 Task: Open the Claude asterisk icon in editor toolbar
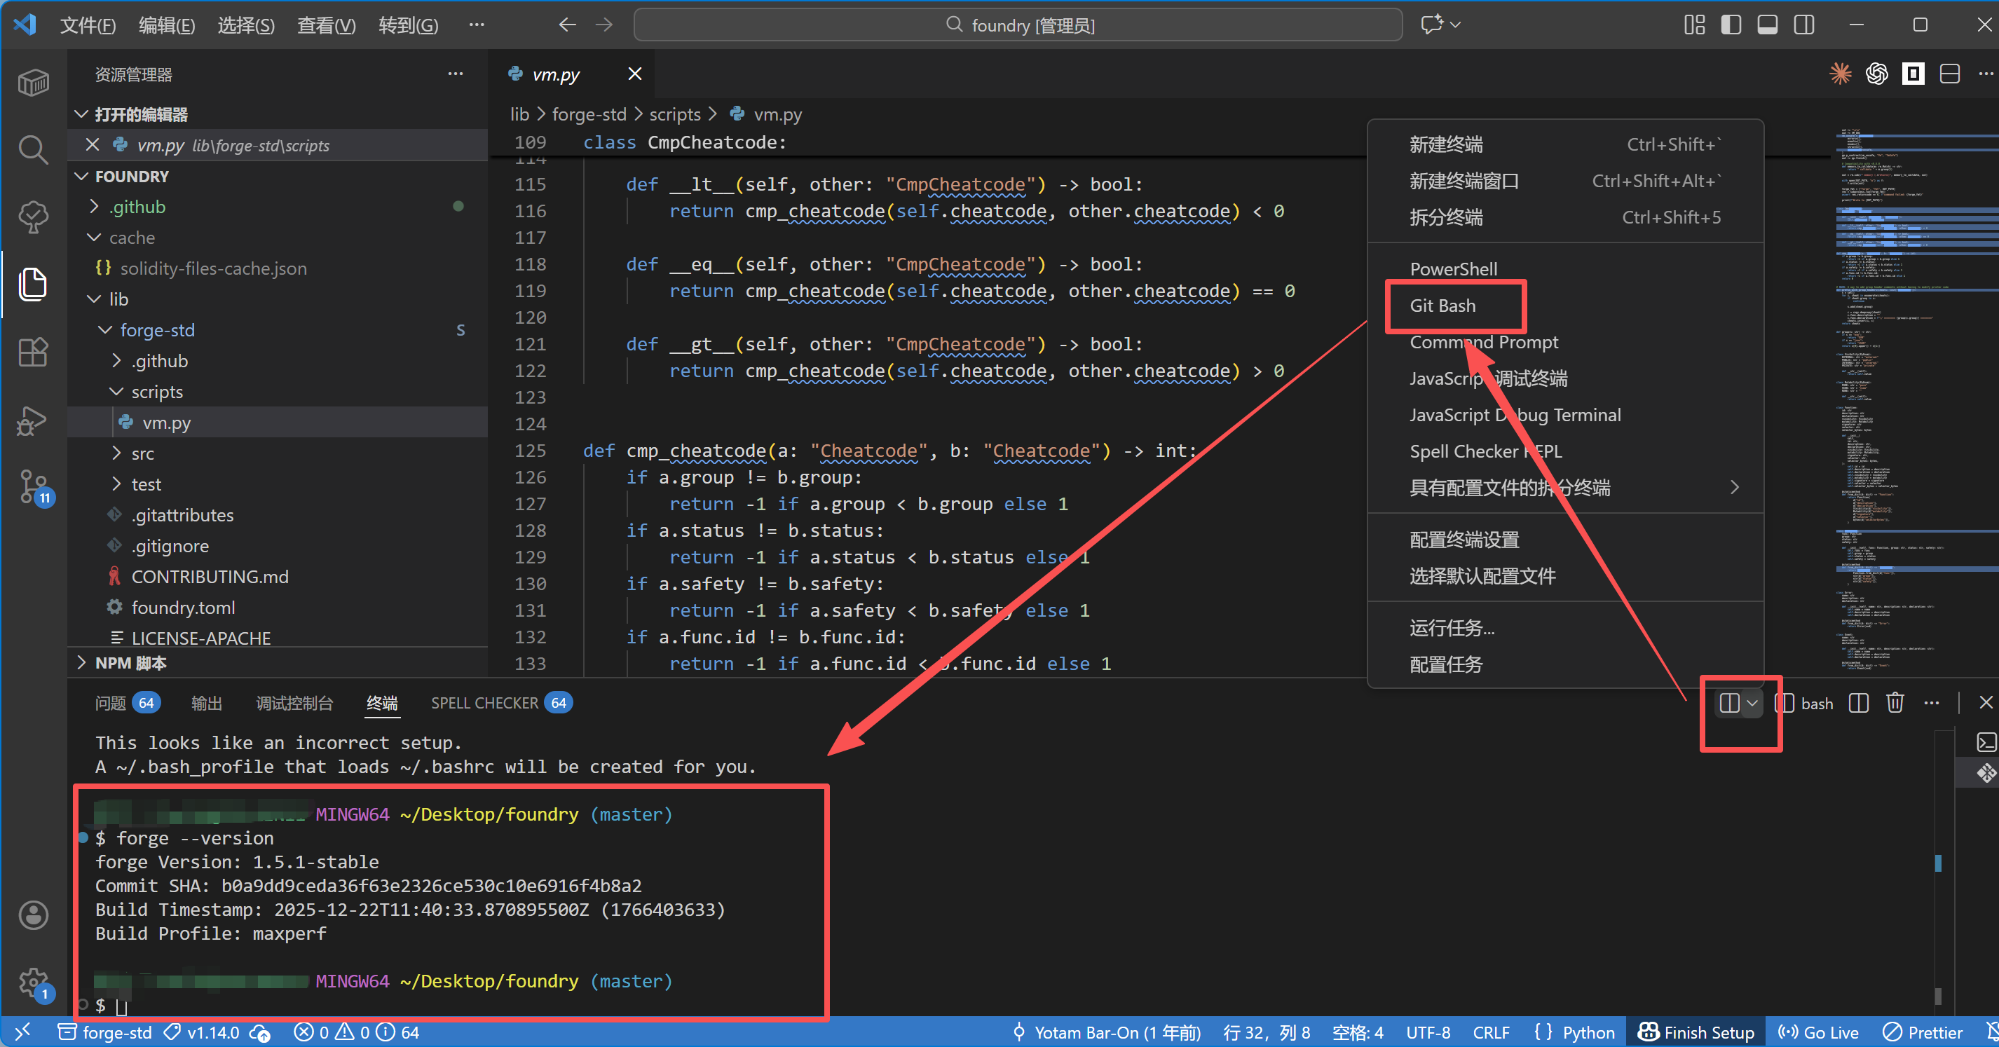[1840, 74]
